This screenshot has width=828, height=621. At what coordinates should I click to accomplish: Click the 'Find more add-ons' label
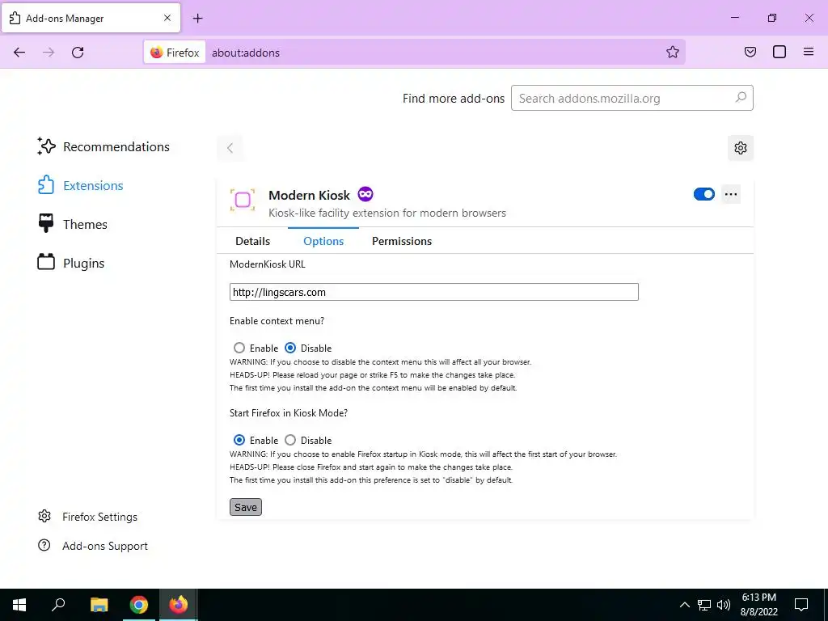coord(454,98)
